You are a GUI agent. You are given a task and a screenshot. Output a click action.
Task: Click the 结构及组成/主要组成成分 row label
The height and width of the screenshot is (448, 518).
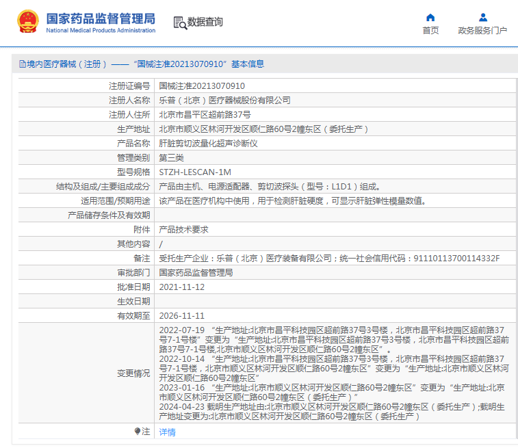103,187
